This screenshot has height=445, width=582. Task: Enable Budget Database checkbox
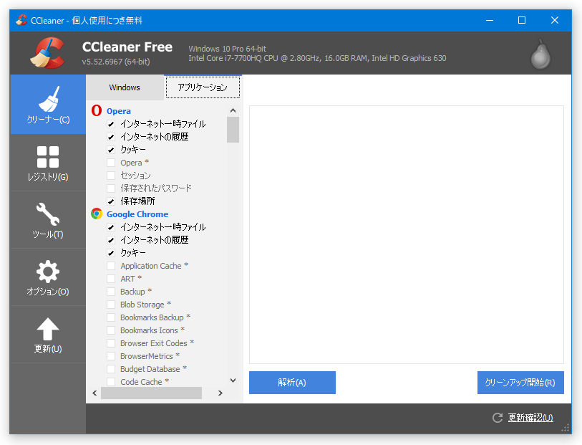pos(111,369)
